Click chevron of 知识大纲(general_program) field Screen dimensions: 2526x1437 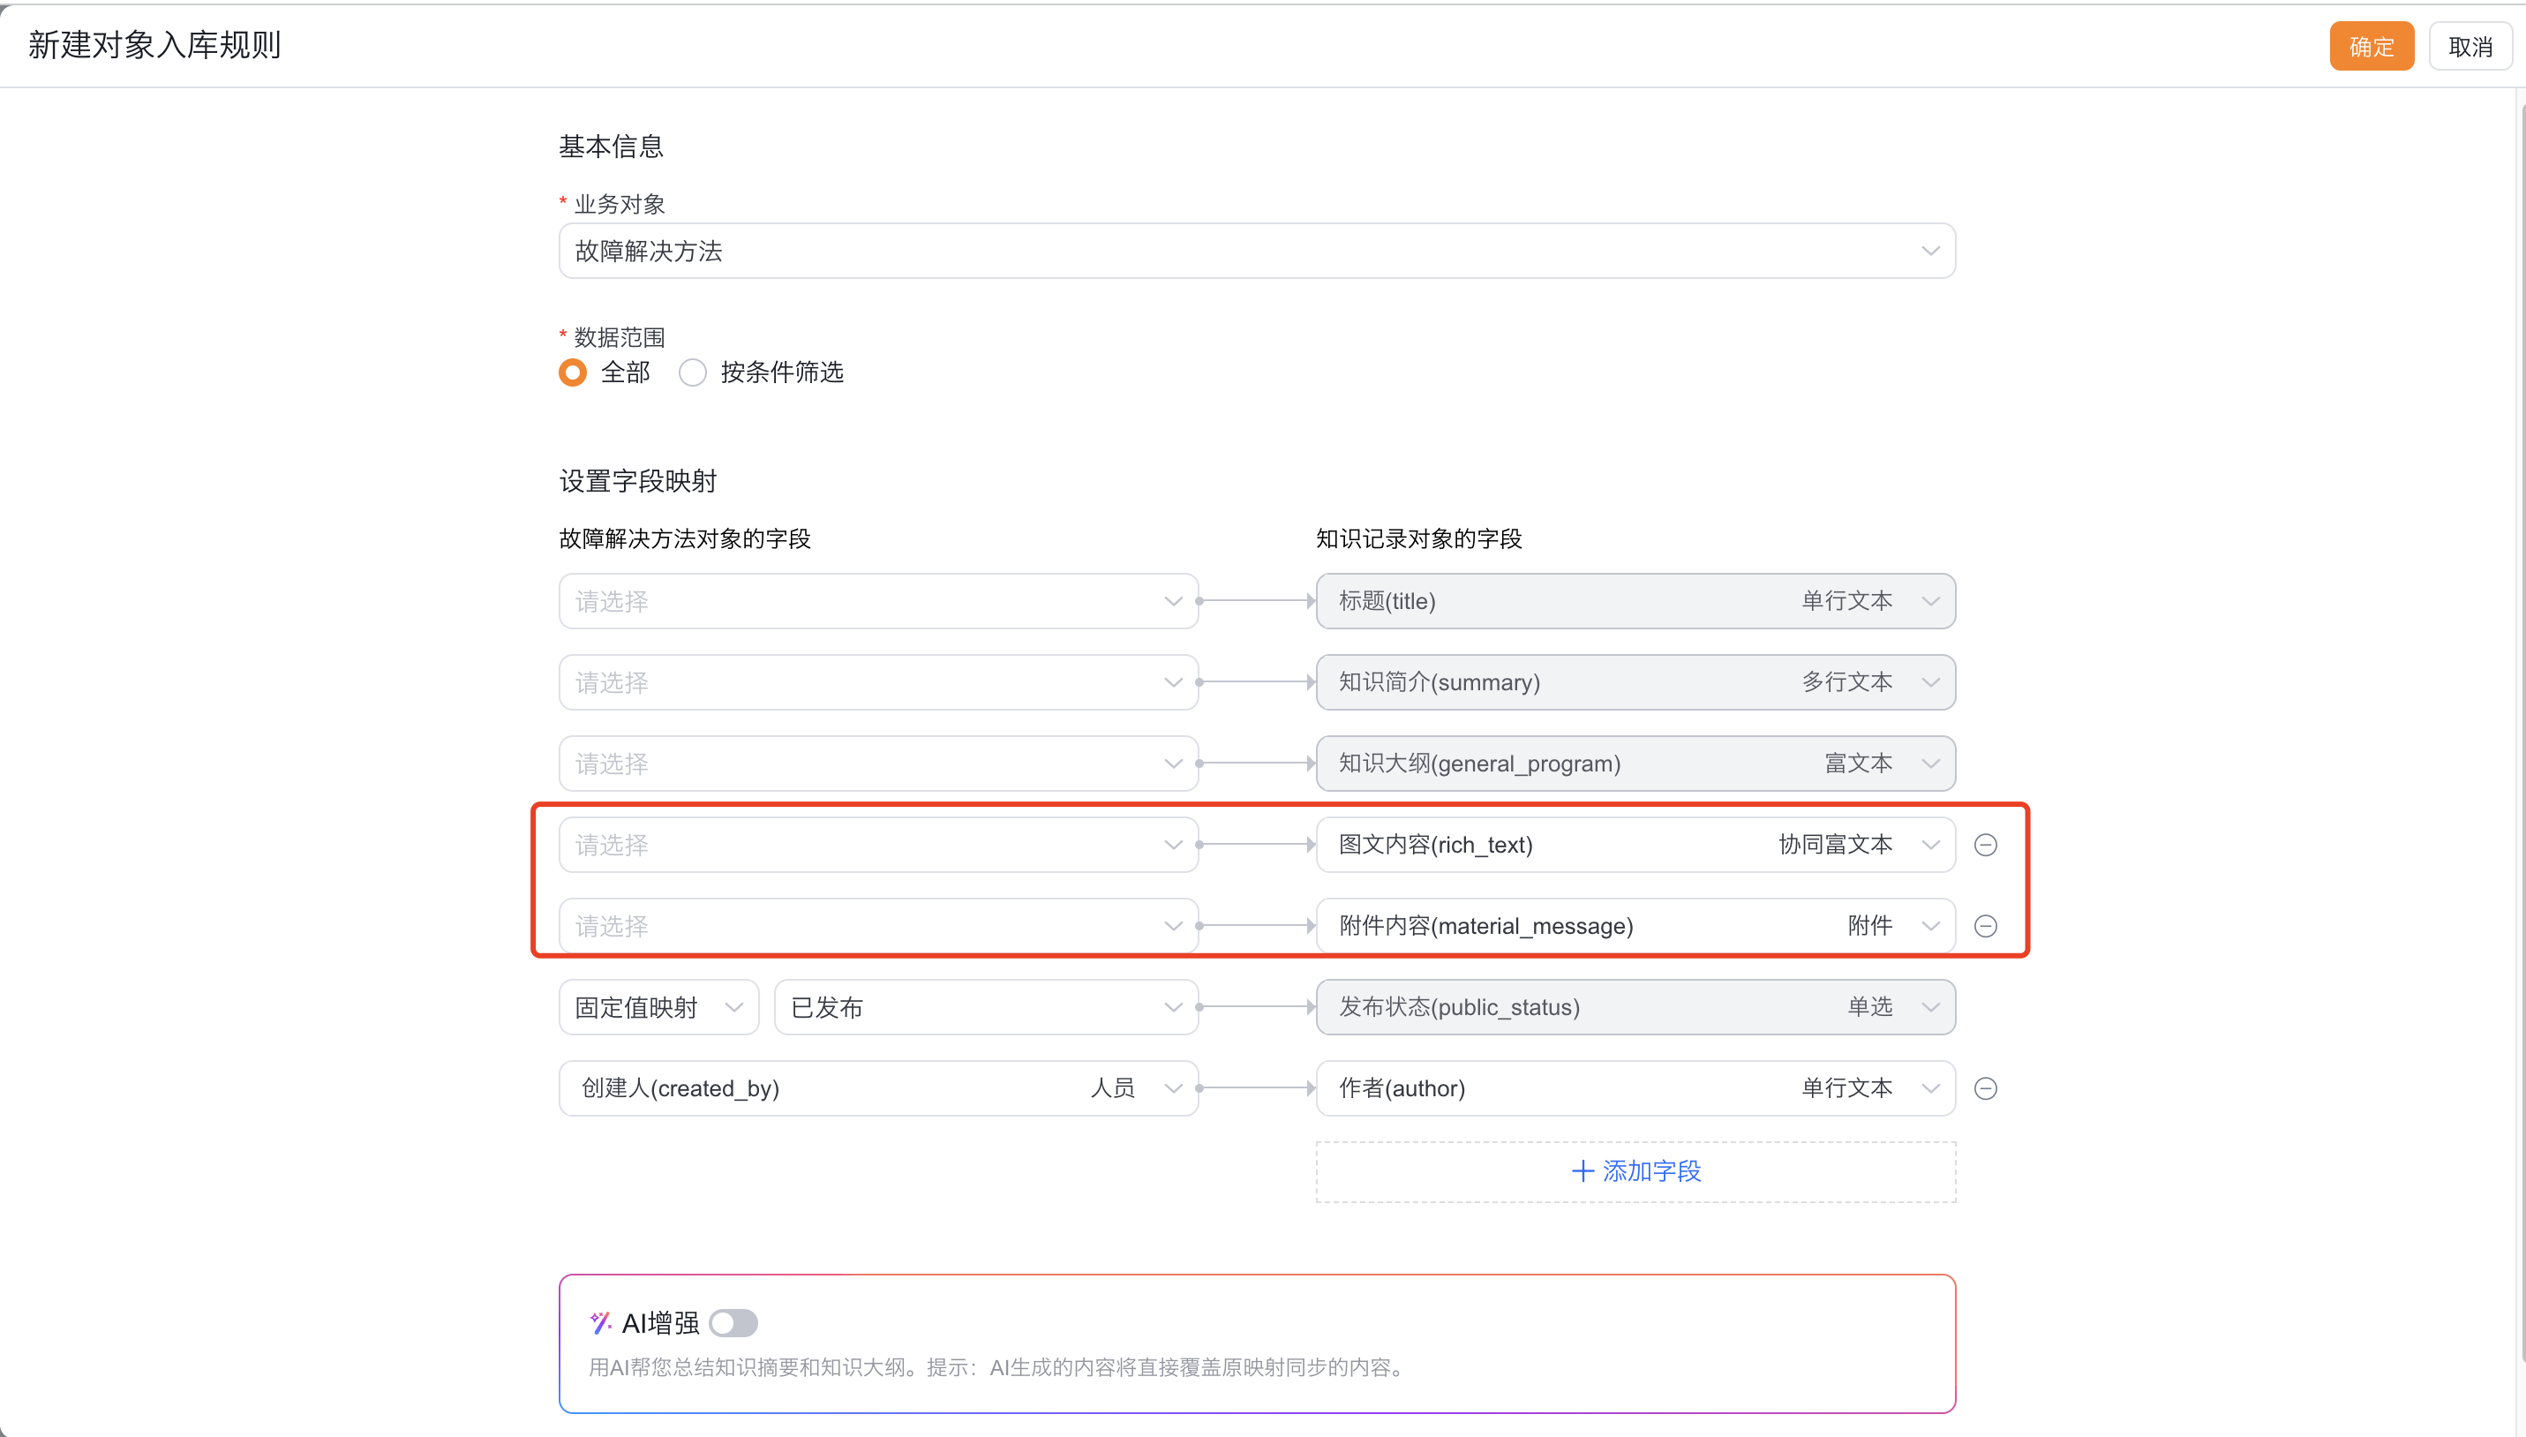1930,763
